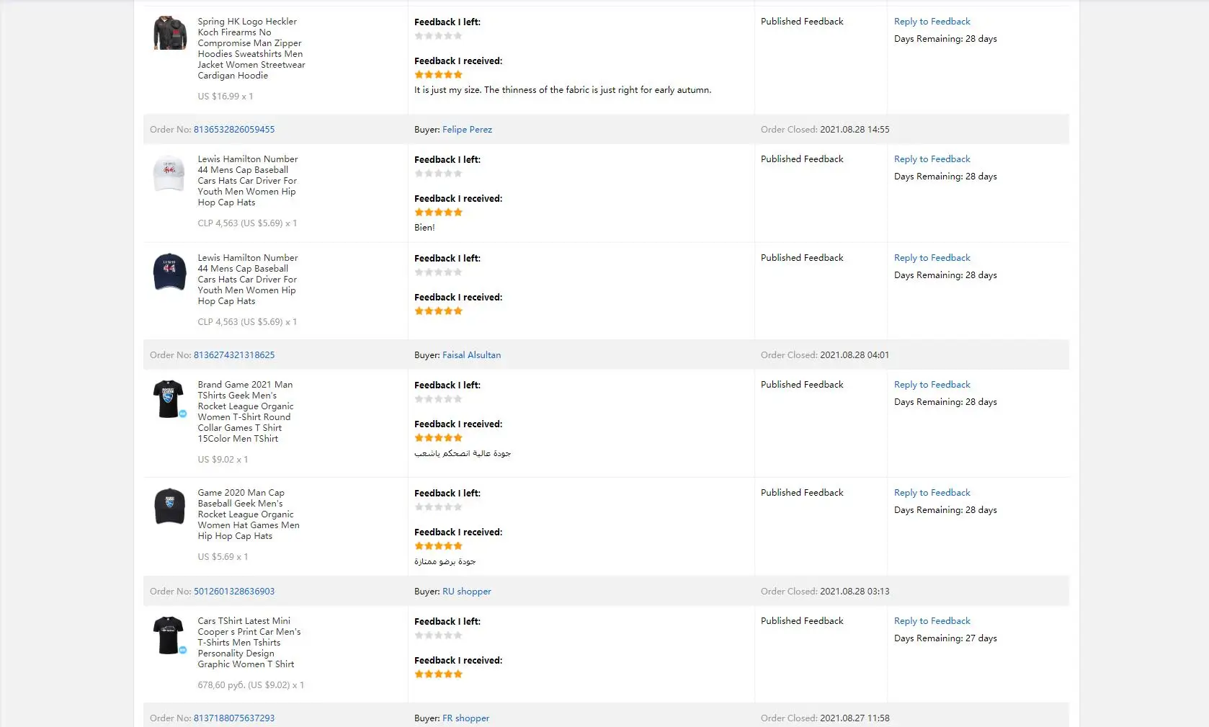View buyer Faisal Alsultan profile
Image resolution: width=1209 pixels, height=727 pixels.
[471, 355]
